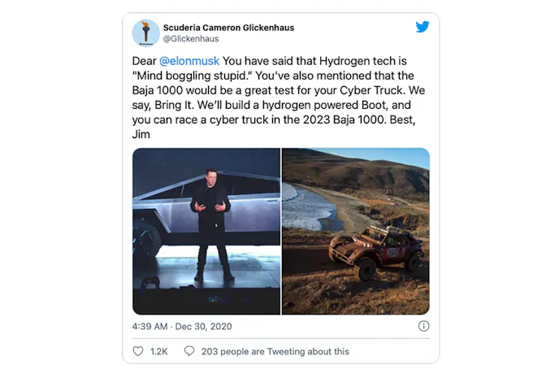Viewport: 559px width, 373px height.
Task: Click the ocean waves in right photo
Action: click(305, 210)
